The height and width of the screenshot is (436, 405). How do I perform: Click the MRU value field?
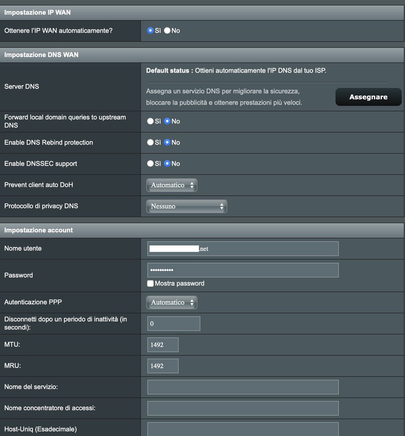[163, 366]
